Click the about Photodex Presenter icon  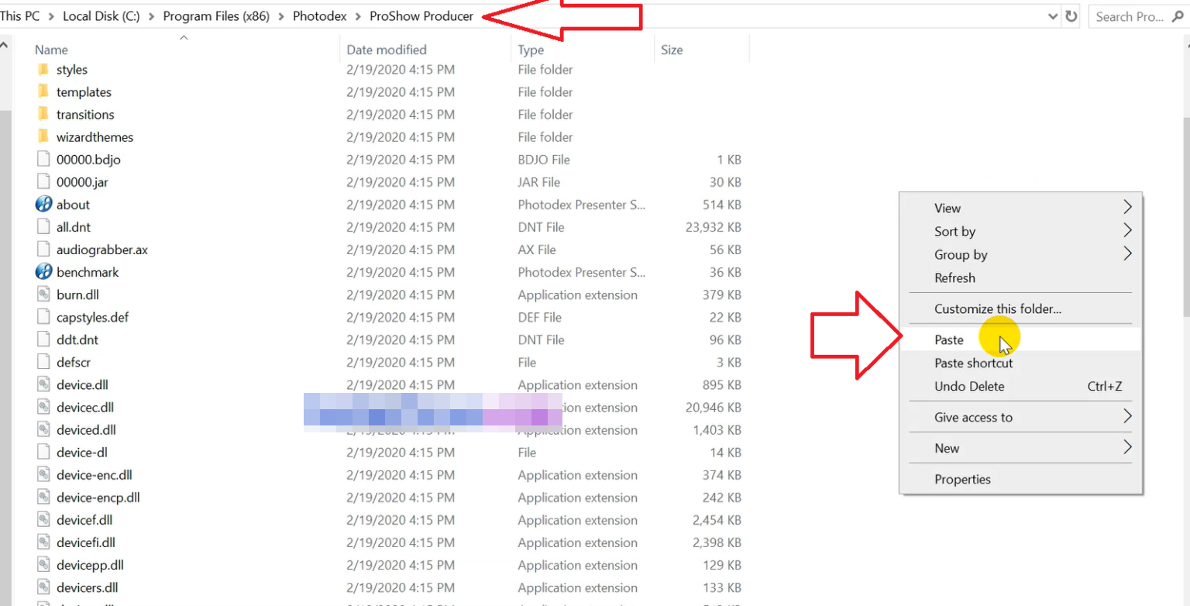coord(44,205)
